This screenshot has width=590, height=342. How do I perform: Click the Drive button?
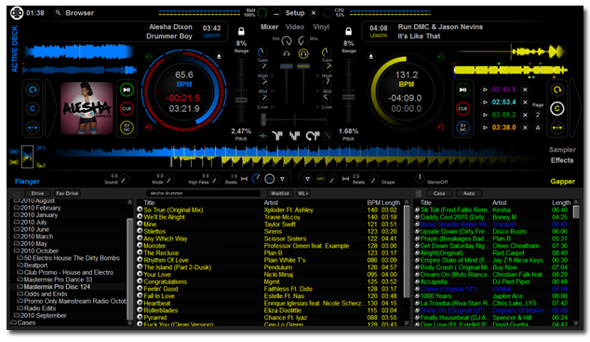tap(37, 193)
